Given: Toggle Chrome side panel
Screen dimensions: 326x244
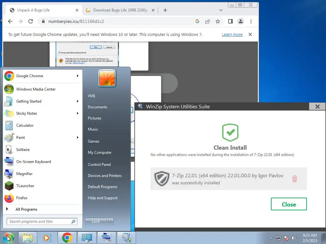Looking at the screenshot, I should pyautogui.click(x=230, y=21).
